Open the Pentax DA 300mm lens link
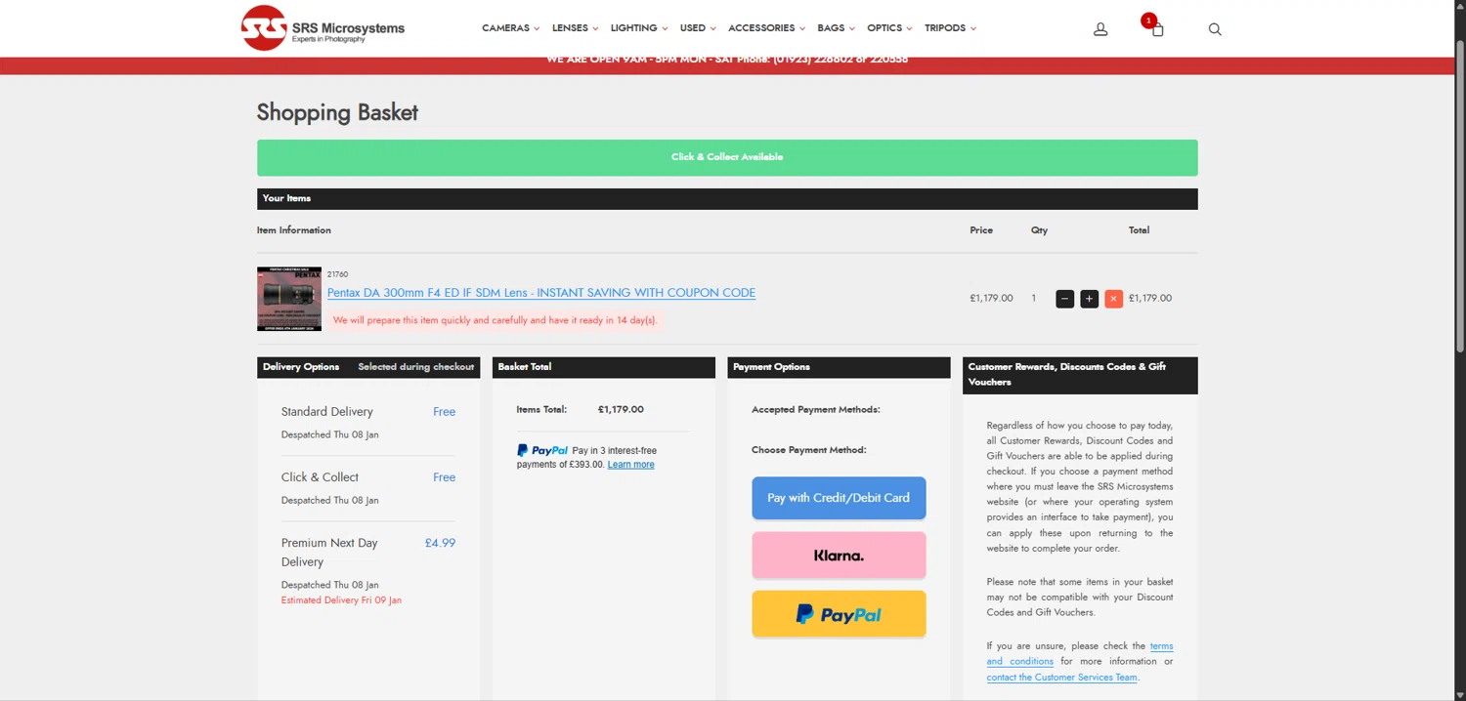 click(541, 293)
